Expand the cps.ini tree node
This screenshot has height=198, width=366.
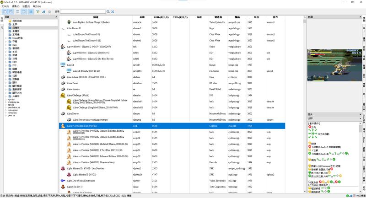[6, 99]
